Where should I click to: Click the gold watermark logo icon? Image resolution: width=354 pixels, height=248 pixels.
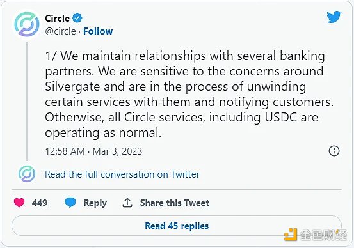(291, 235)
